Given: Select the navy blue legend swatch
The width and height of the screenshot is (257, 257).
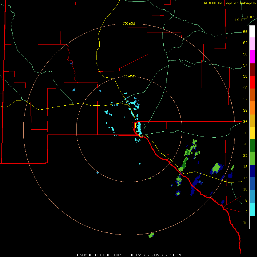Looking at the screenshot, I should click(252, 171).
